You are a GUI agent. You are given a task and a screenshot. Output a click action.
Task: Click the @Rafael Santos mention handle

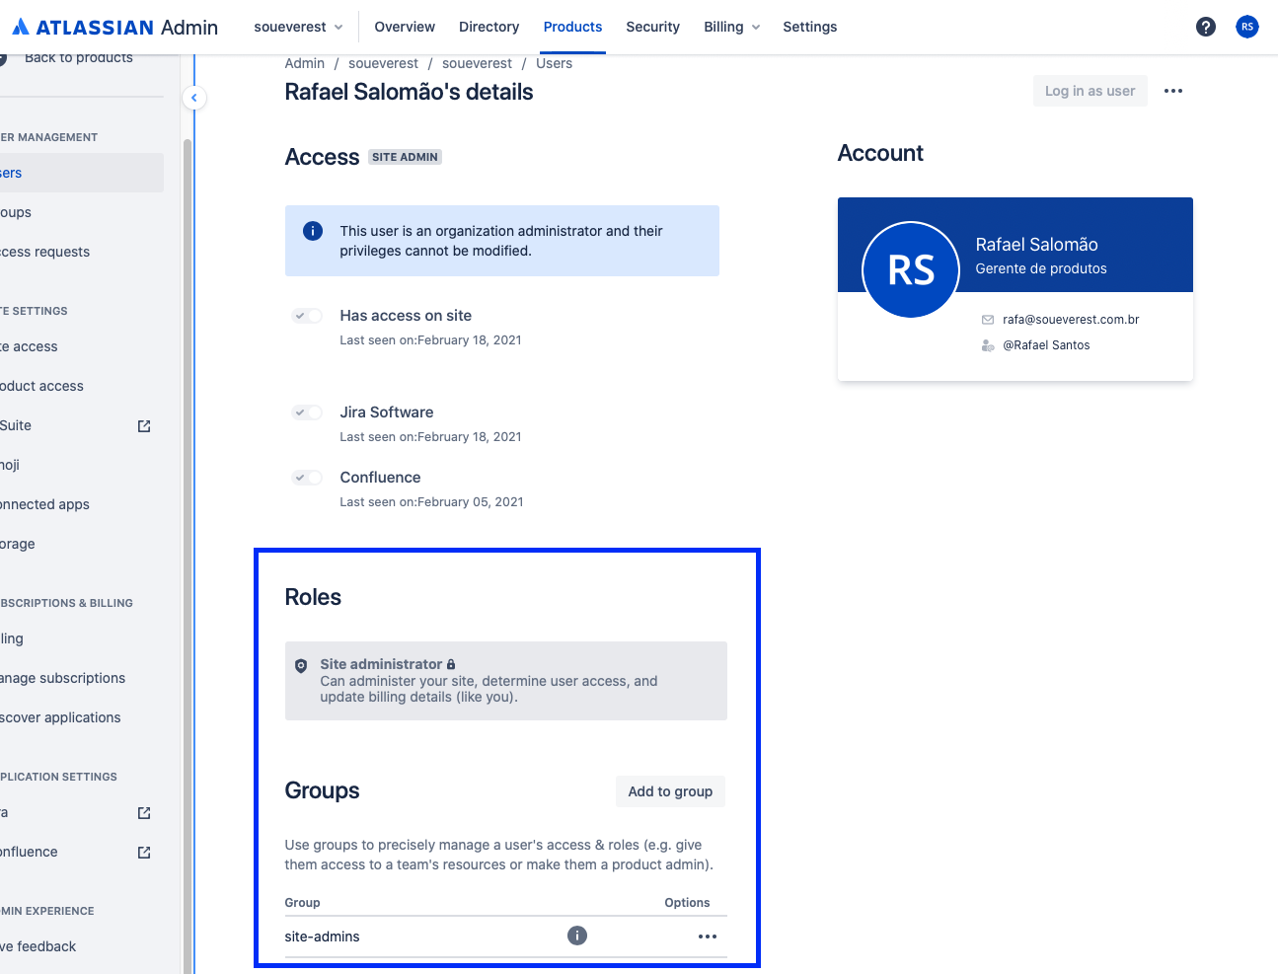coord(1046,345)
